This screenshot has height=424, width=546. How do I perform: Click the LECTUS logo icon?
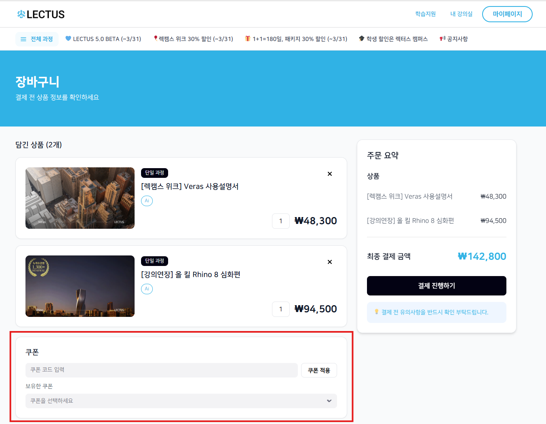point(21,15)
